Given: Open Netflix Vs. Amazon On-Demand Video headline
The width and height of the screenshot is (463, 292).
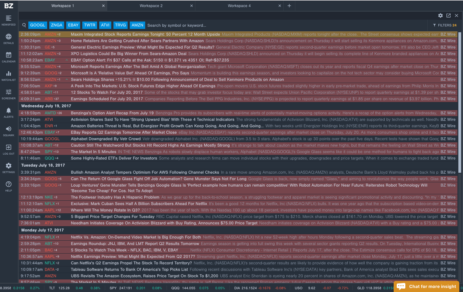Looking at the screenshot, I should coord(136,237).
